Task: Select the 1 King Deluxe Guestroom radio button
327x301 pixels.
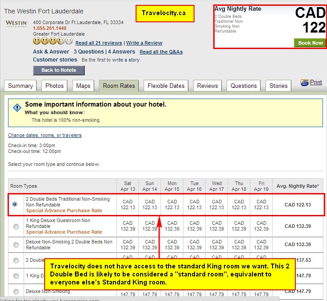Action: tap(16, 227)
